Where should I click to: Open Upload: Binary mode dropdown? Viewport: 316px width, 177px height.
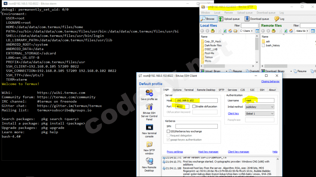(226, 71)
